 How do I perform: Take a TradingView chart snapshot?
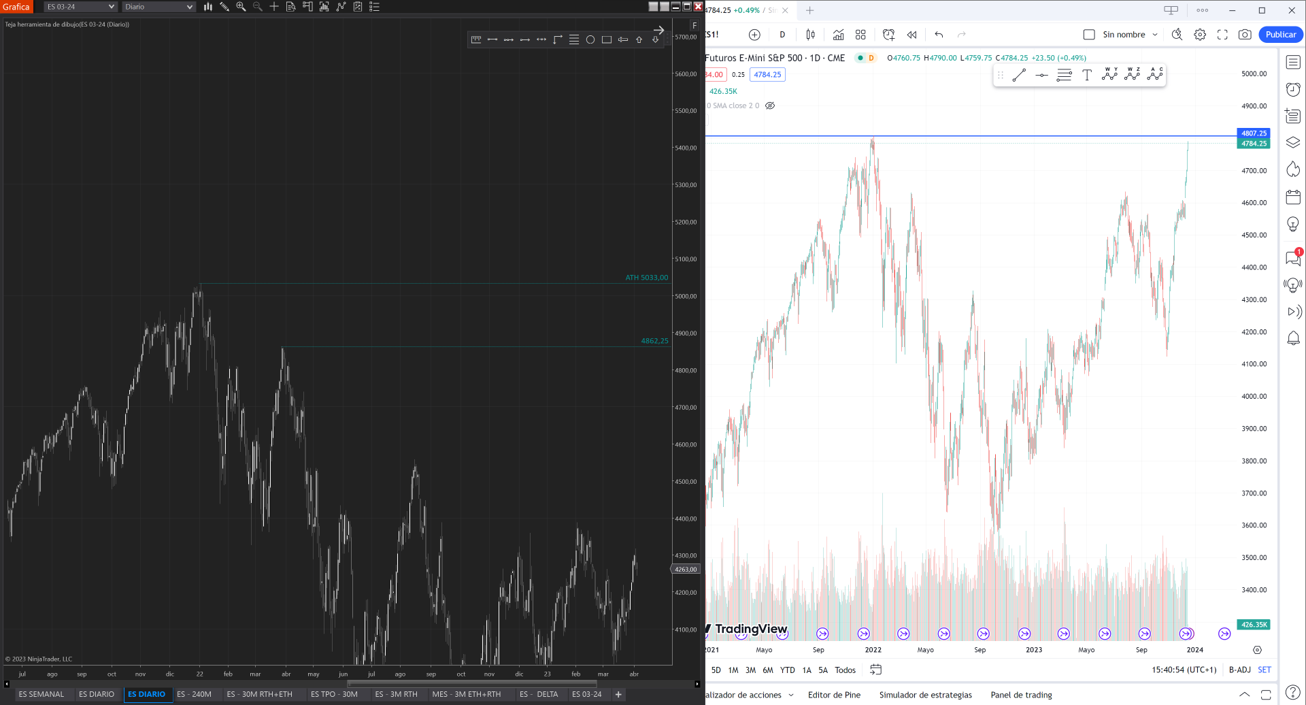pos(1245,35)
